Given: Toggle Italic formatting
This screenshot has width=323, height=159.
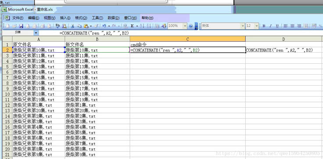Looking at the screenshot, I should click(271, 26).
